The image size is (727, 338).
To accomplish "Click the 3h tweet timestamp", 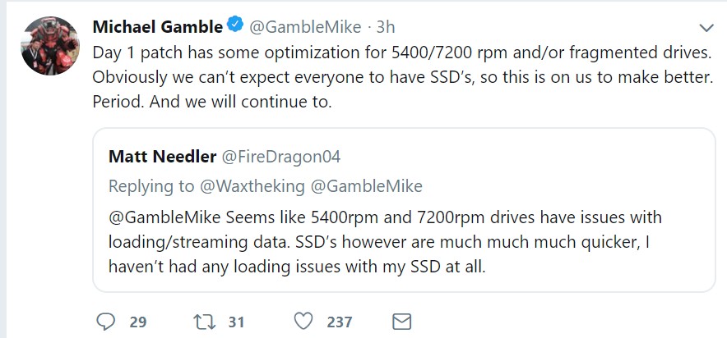I will [x=386, y=26].
